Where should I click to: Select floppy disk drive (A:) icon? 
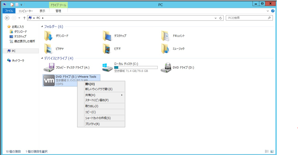[48, 68]
